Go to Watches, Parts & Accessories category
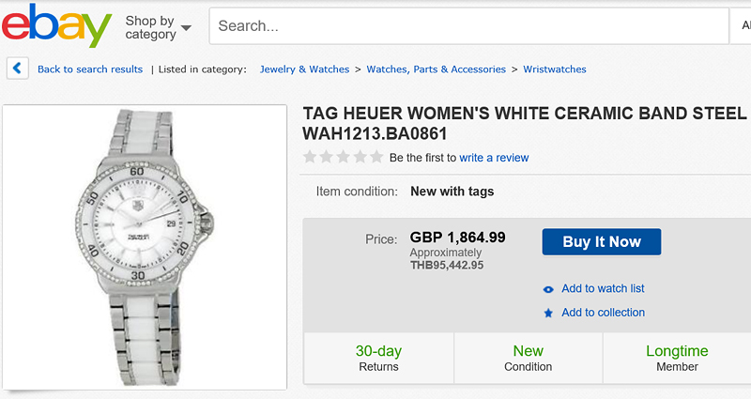 (436, 69)
